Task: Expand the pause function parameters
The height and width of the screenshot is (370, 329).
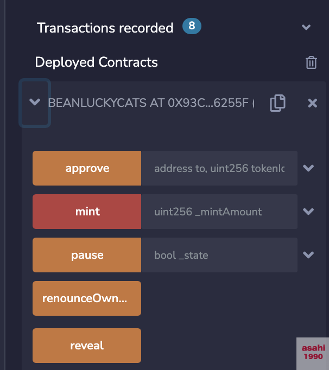Action: [308, 255]
